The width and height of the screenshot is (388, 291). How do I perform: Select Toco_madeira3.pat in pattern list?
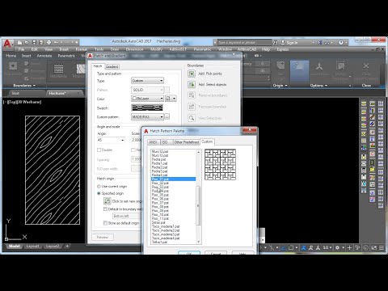(166, 234)
